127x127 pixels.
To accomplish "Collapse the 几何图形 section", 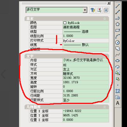I will click(x=104, y=107).
